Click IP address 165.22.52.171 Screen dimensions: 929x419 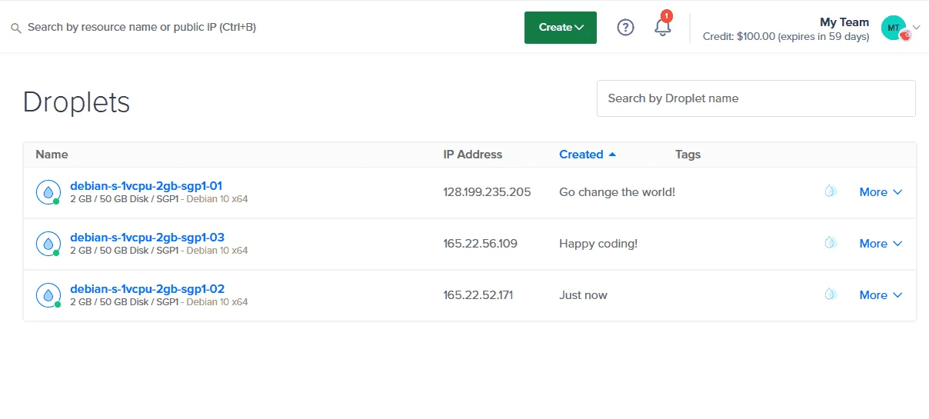pyautogui.click(x=478, y=295)
